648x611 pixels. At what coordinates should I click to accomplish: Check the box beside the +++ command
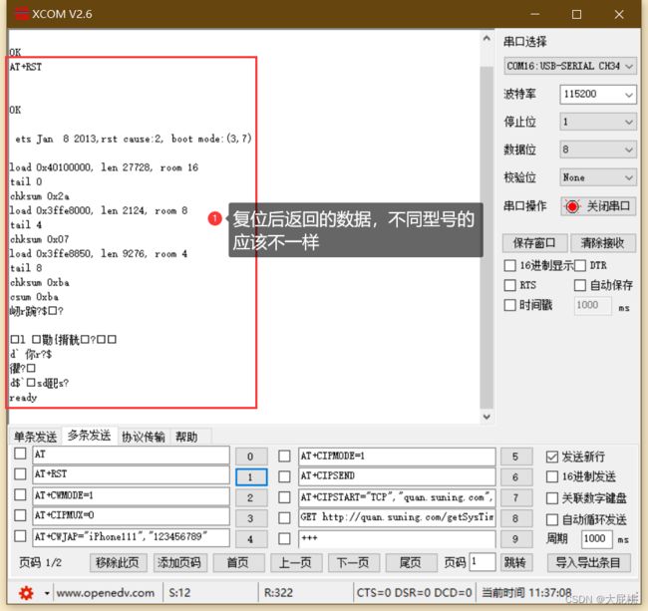tap(284, 538)
